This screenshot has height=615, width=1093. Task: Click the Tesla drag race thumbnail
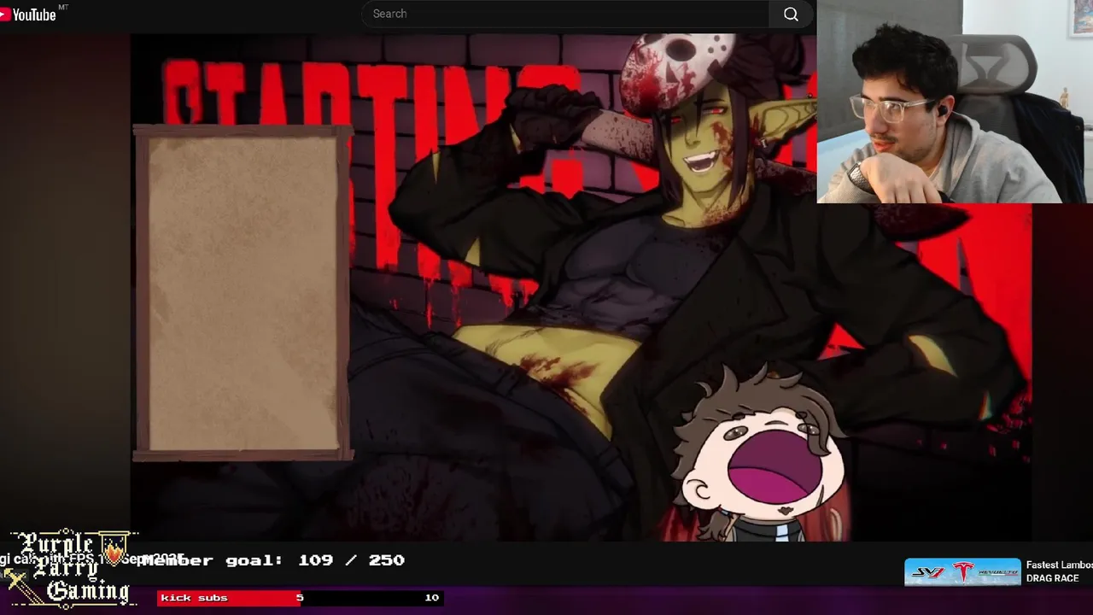(x=962, y=572)
